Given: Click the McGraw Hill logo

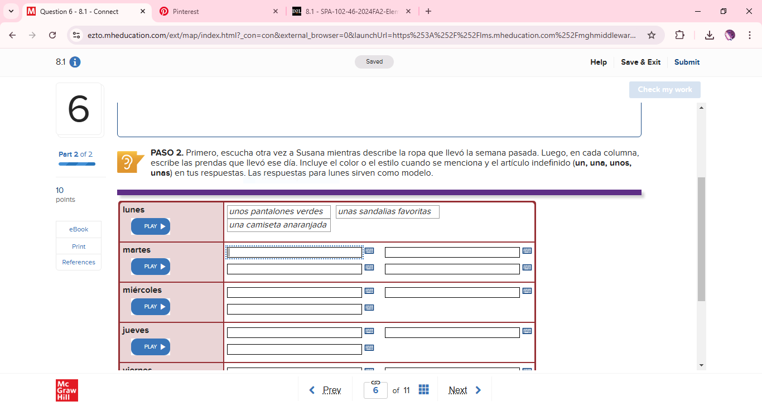Looking at the screenshot, I should (67, 390).
